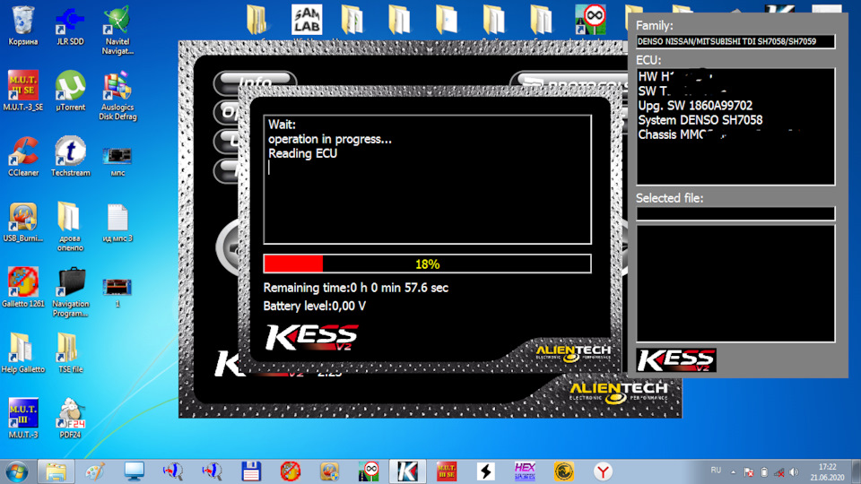The height and width of the screenshot is (484, 861).
Task: Select the ид мпс 3 document
Action: click(x=117, y=222)
